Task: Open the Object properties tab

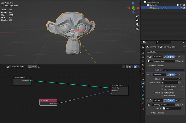Action: coord(143,79)
